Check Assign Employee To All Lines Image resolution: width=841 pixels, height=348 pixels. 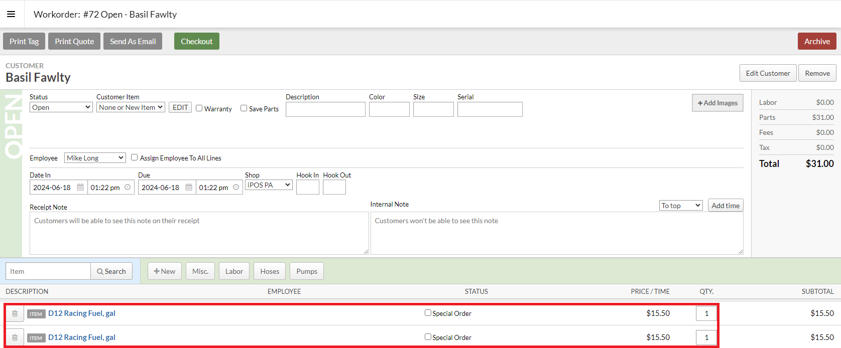coord(135,157)
